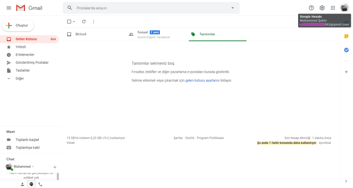Open the Keep side panel icon
Viewport: 353px width, 188px height.
click(346, 36)
